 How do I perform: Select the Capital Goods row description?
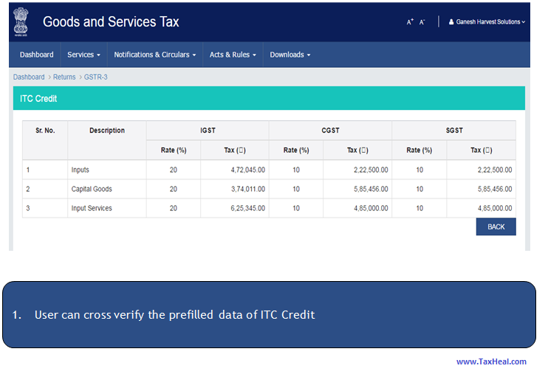tap(92, 190)
